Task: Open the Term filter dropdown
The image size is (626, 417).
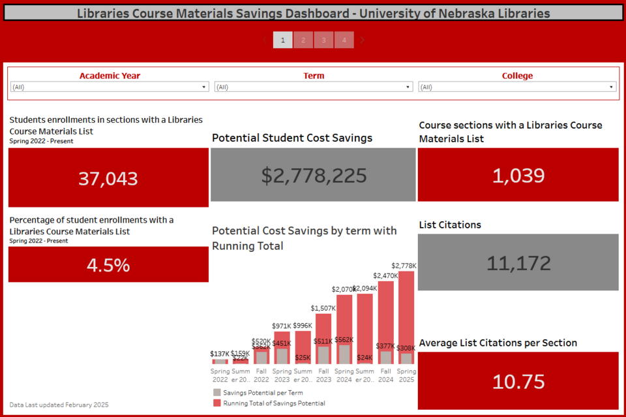Action: [x=314, y=87]
